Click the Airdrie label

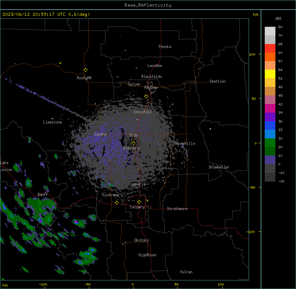pos(138,184)
